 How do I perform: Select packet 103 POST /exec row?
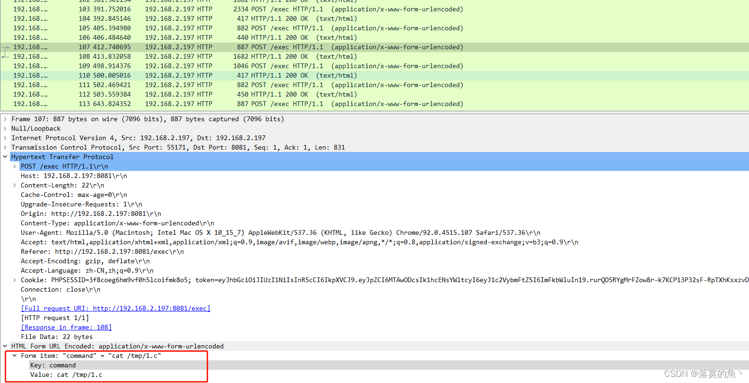click(x=374, y=9)
